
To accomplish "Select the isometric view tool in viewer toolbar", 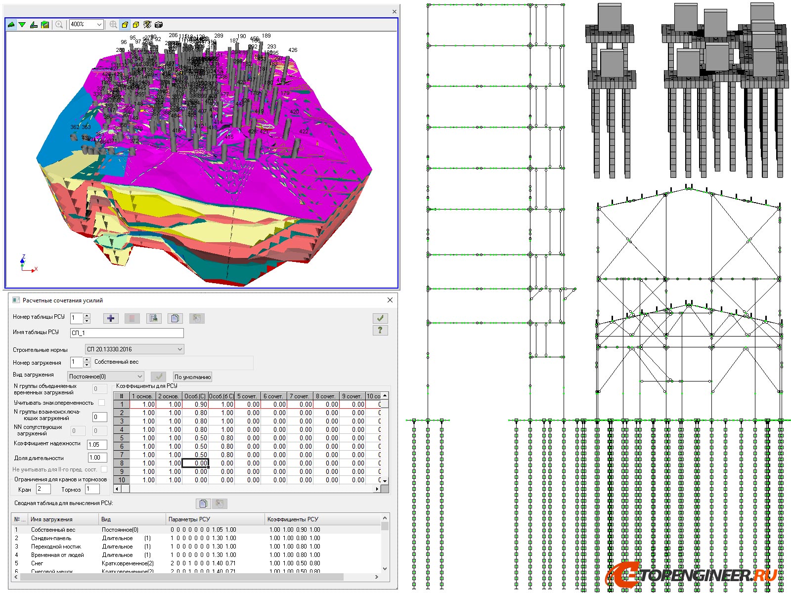I will (11, 24).
